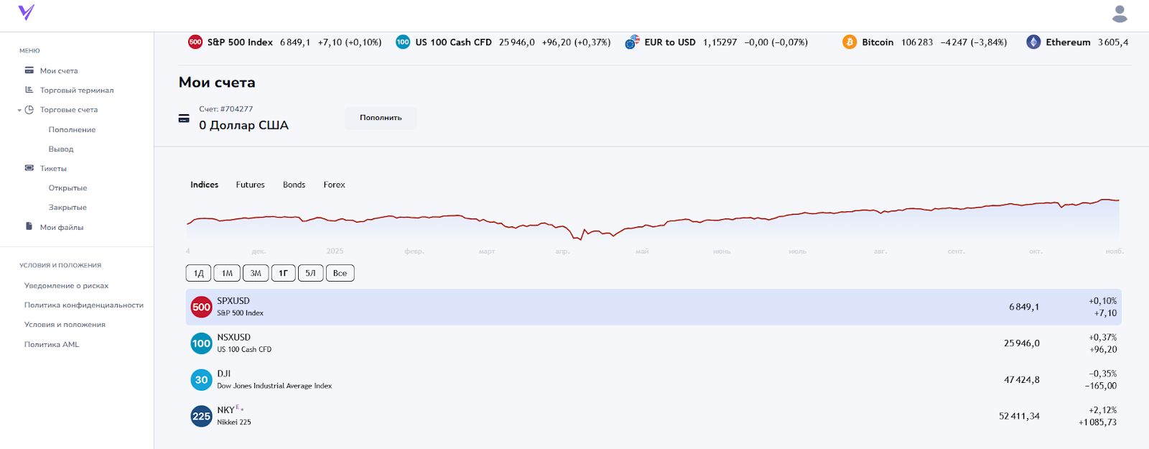Click the S&P 500 ticker icon

click(x=195, y=42)
